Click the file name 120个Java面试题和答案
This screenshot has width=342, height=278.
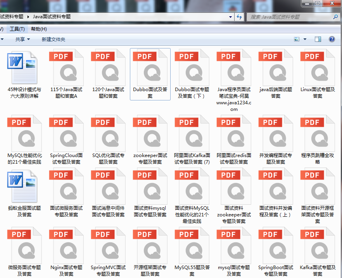108,93
